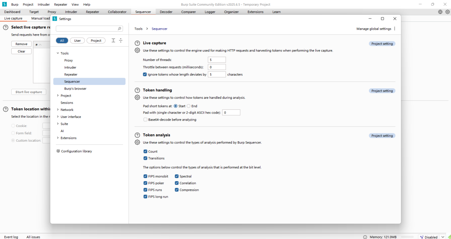Switch to the Decoder tab
The width and height of the screenshot is (451, 239).
pos(166,12)
